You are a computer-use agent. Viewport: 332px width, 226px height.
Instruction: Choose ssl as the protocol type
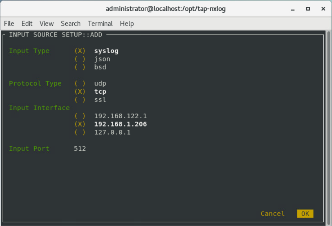pos(80,100)
